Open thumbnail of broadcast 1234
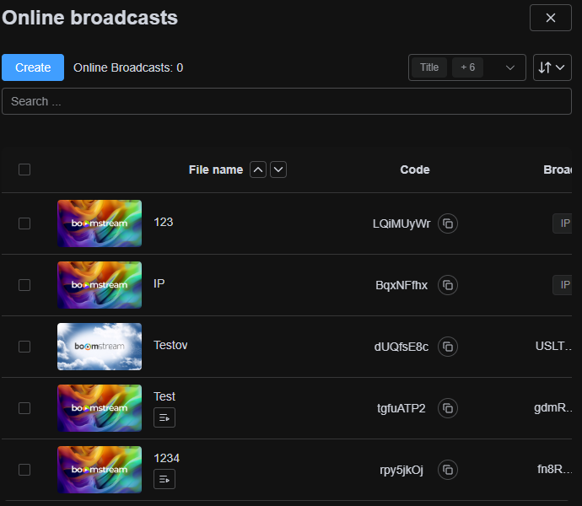Screen dimensions: 582x506 (100, 470)
